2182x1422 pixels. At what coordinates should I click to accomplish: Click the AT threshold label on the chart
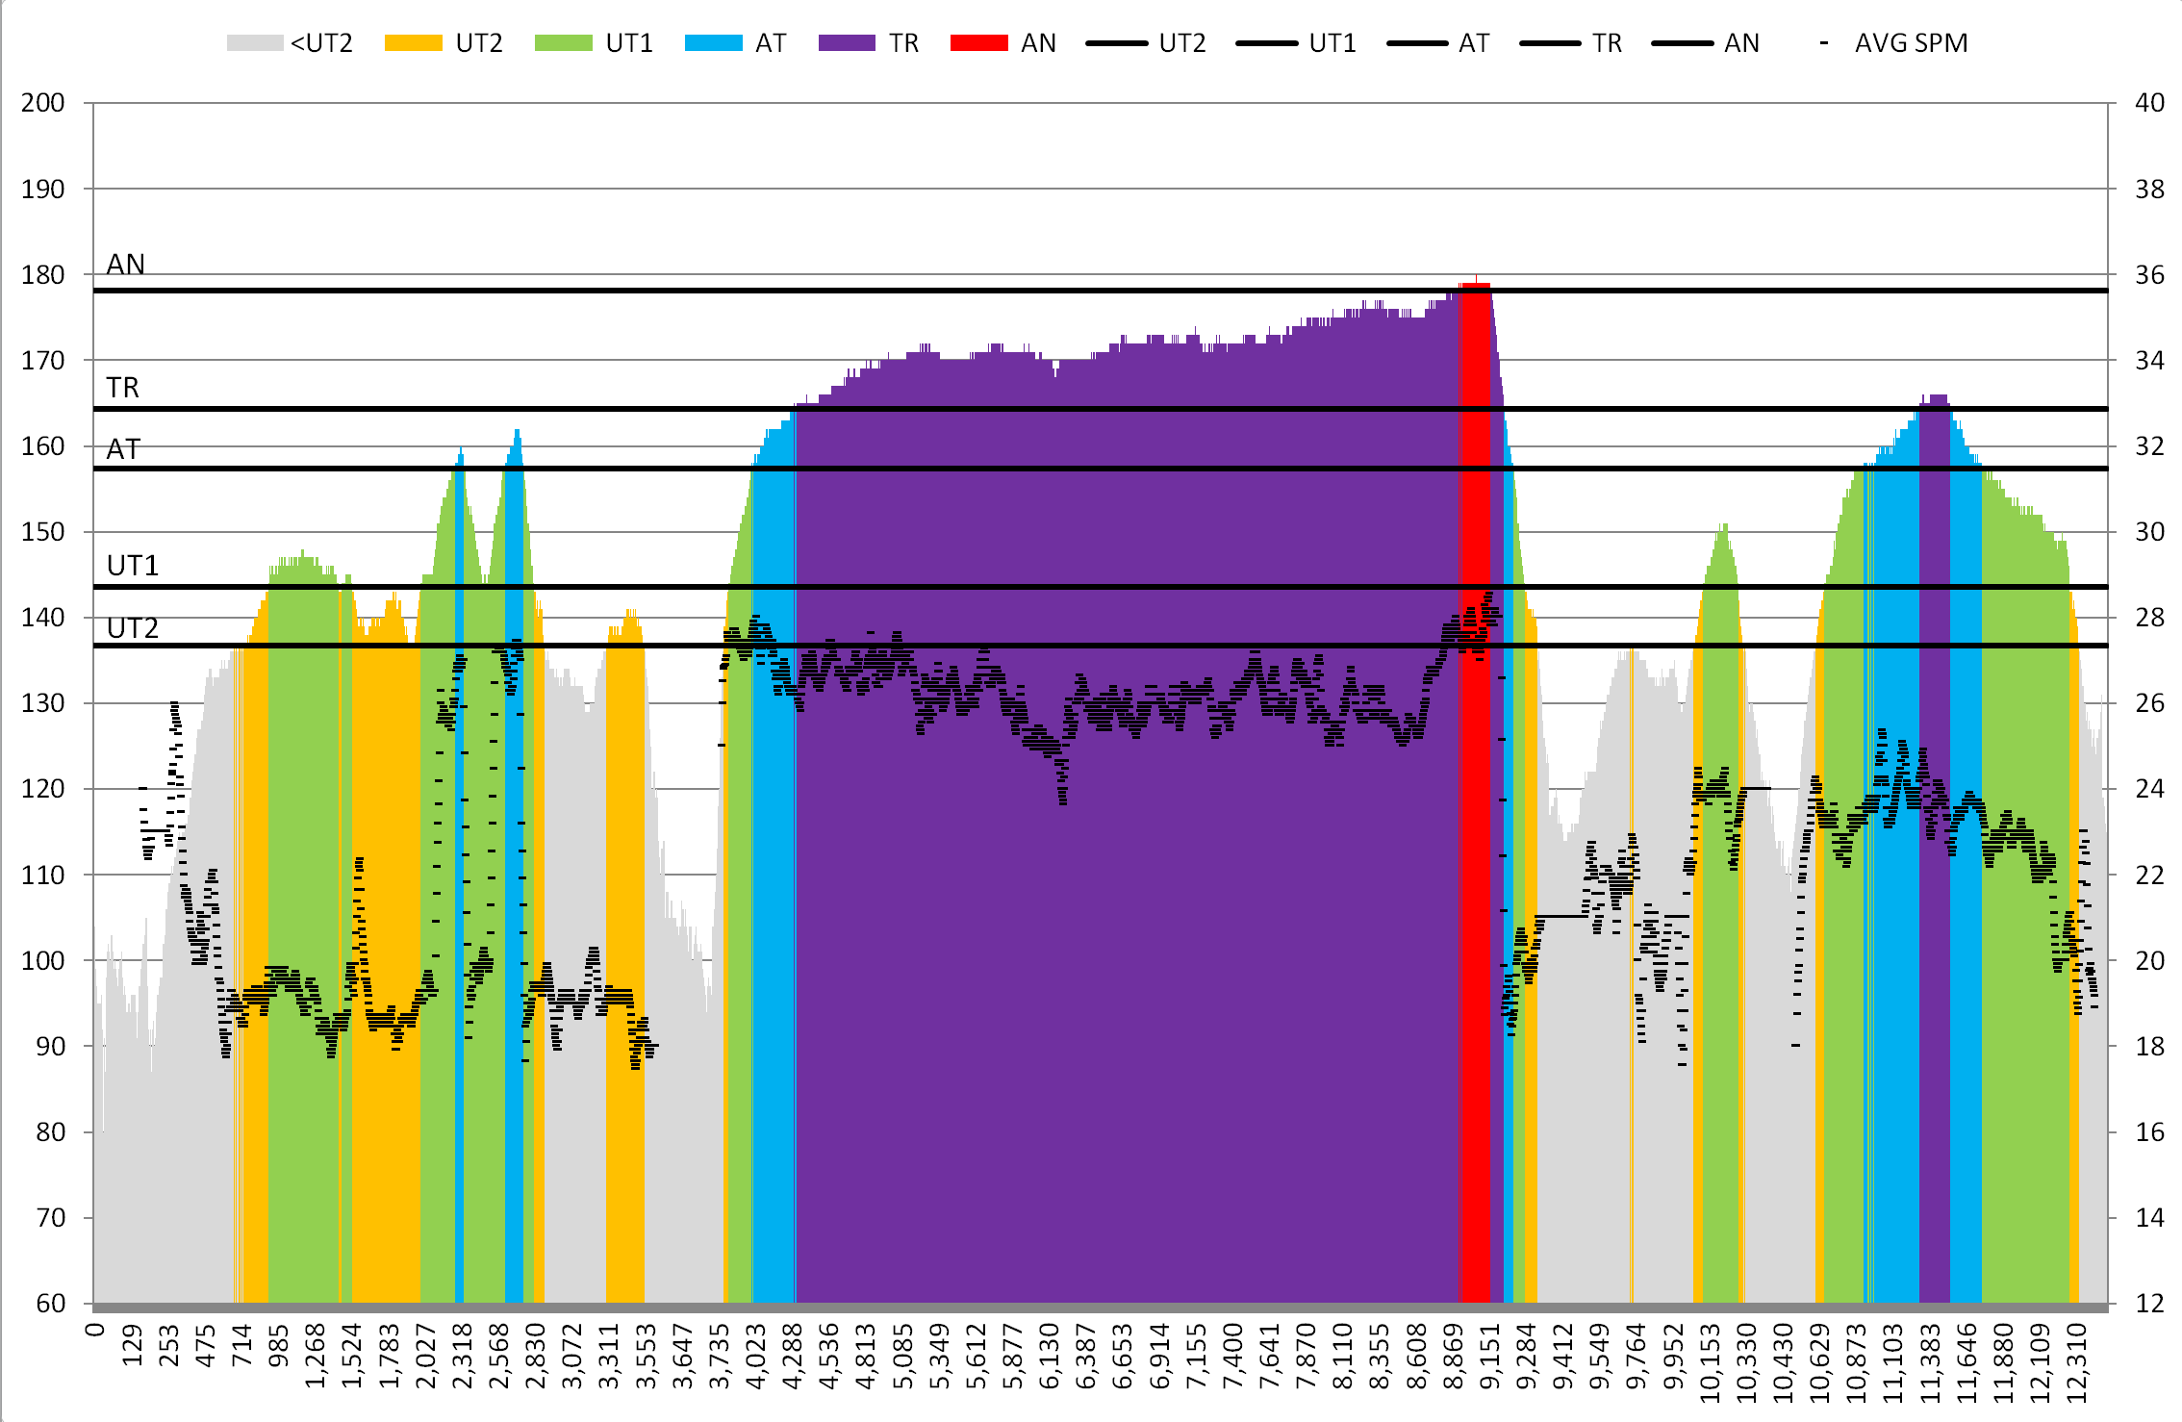(x=123, y=449)
